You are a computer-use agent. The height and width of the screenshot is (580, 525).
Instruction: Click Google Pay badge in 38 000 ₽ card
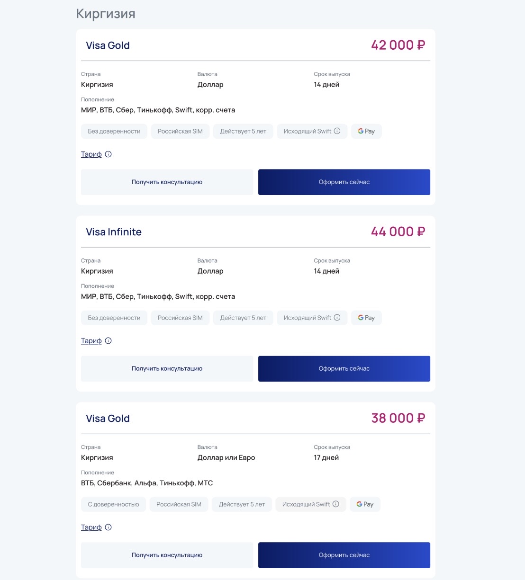point(365,504)
